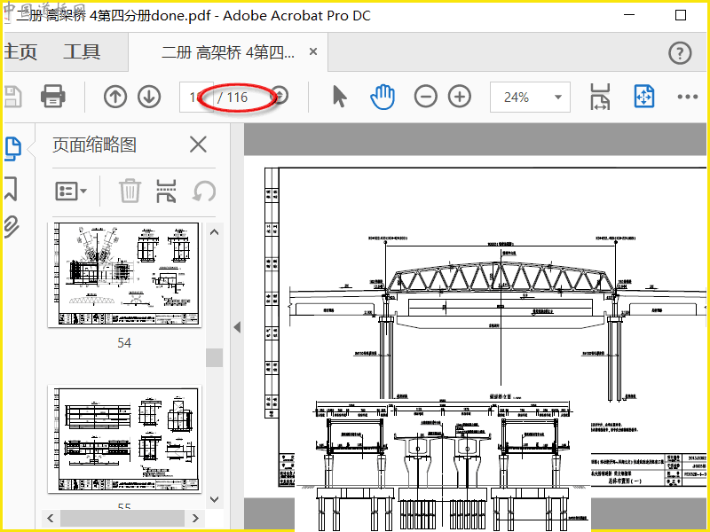710x532 pixels.
Task: Toggle the fit full page view icon
Action: click(x=644, y=97)
